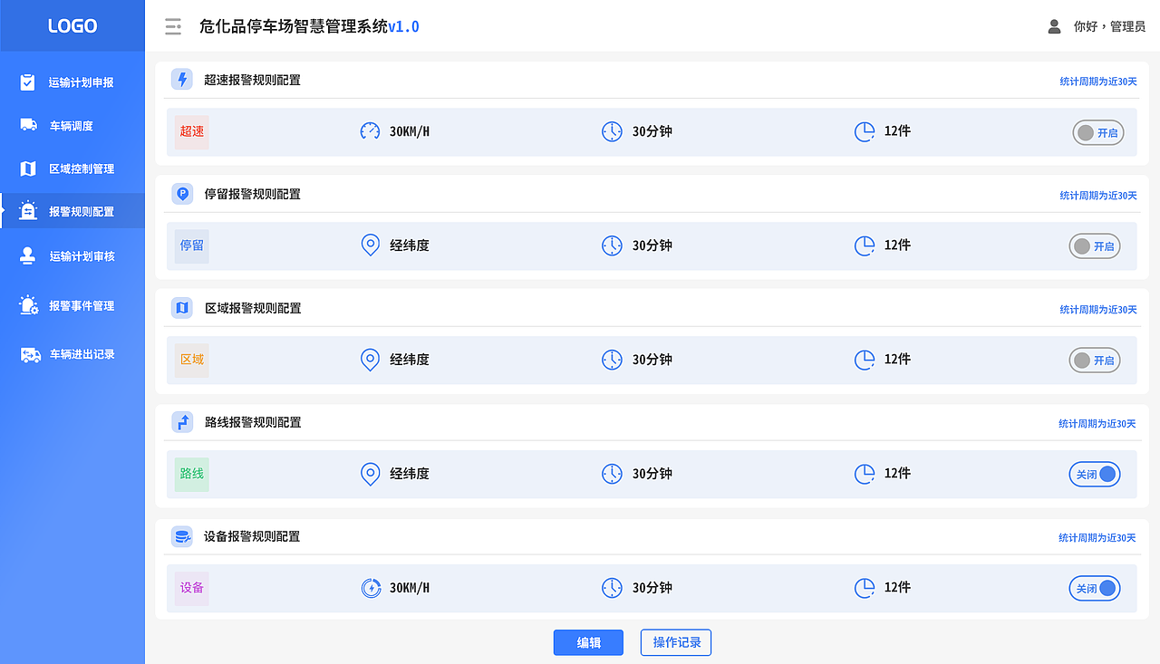Toggle the 停留 alarm switch
This screenshot has height=664, width=1160.
[x=1095, y=246]
